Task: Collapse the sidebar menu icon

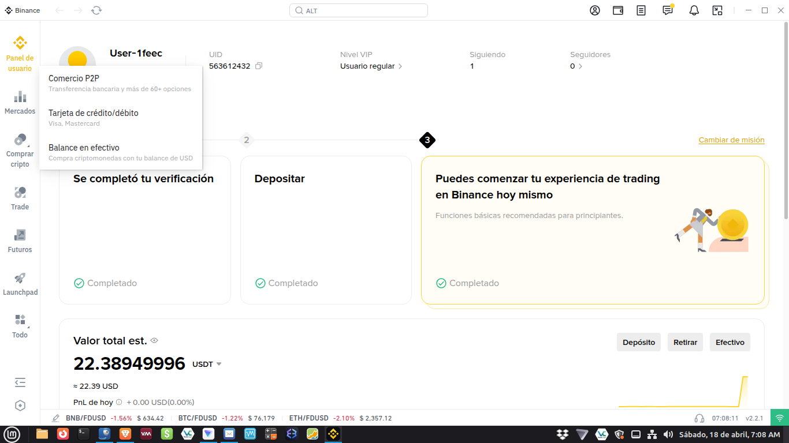Action: pos(20,382)
